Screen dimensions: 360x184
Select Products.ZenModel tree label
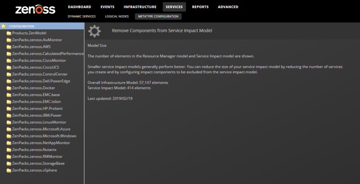(x=29, y=33)
